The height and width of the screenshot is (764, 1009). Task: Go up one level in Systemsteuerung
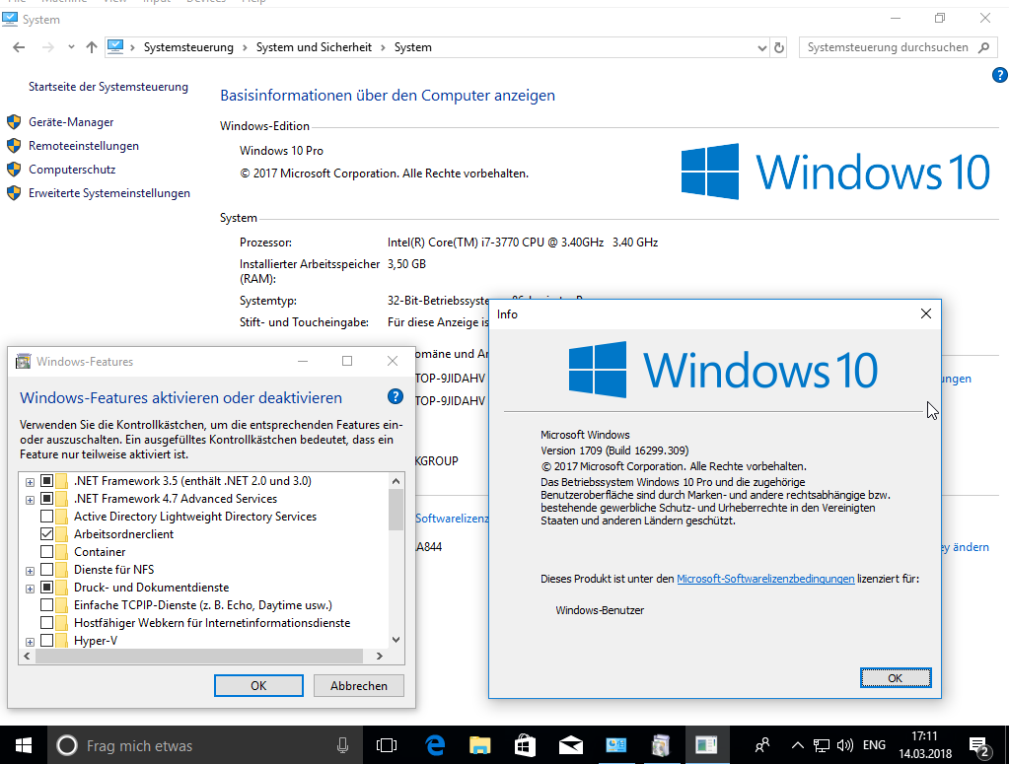click(x=92, y=47)
